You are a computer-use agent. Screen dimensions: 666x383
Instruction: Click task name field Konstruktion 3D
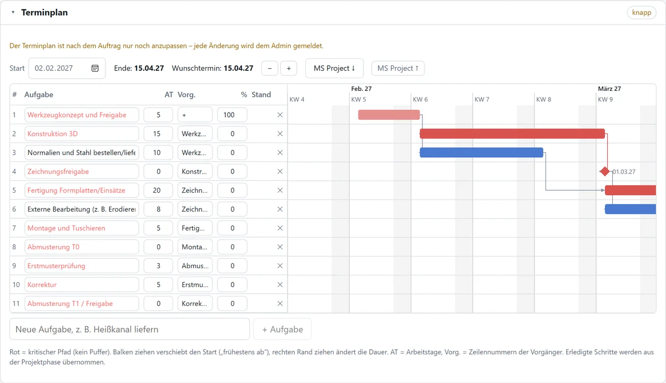(x=82, y=134)
